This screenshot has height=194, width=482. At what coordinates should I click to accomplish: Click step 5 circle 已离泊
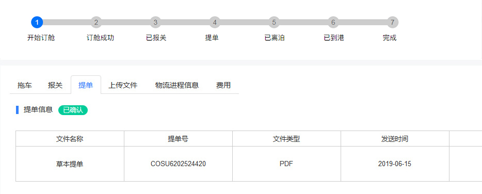(274, 22)
